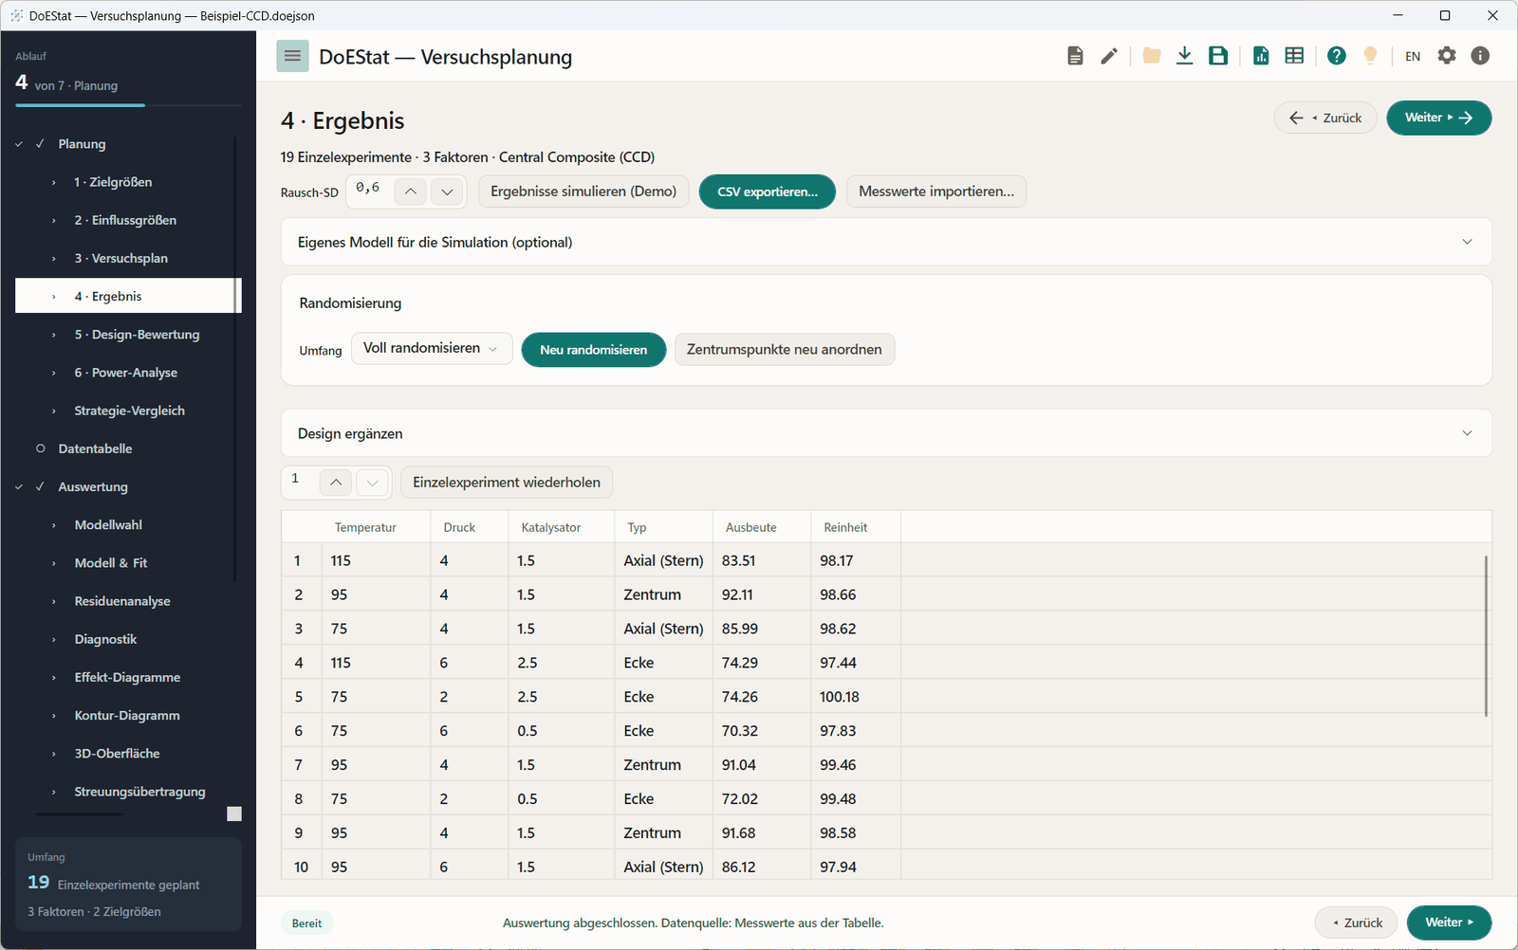Click Neu randomisieren button

(x=594, y=350)
